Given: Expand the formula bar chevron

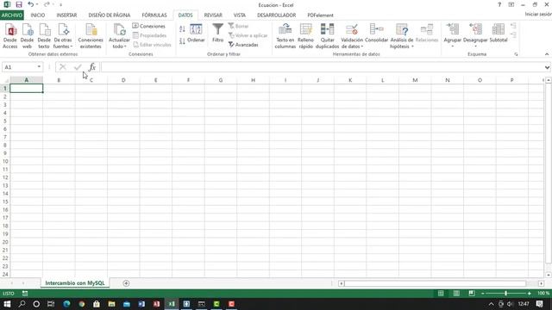Looking at the screenshot, I should click(x=547, y=67).
